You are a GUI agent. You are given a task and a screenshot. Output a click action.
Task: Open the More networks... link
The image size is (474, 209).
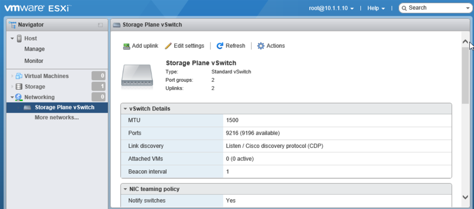point(57,118)
